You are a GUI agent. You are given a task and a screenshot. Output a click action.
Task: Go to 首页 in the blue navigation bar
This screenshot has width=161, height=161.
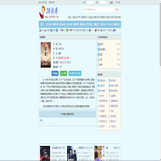click(42, 24)
